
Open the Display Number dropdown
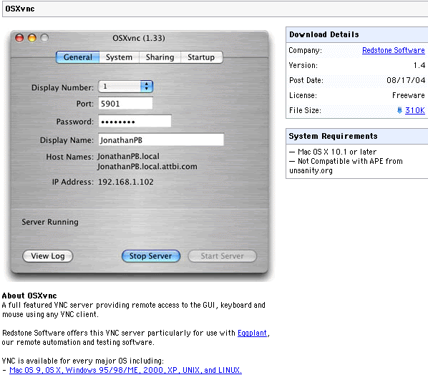pos(125,87)
